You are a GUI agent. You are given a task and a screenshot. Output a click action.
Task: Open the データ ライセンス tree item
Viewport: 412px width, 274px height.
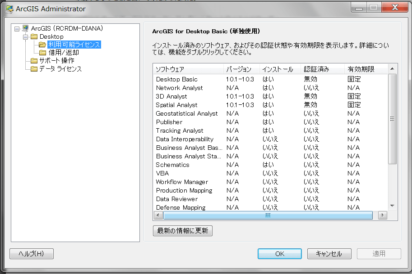tap(60, 69)
